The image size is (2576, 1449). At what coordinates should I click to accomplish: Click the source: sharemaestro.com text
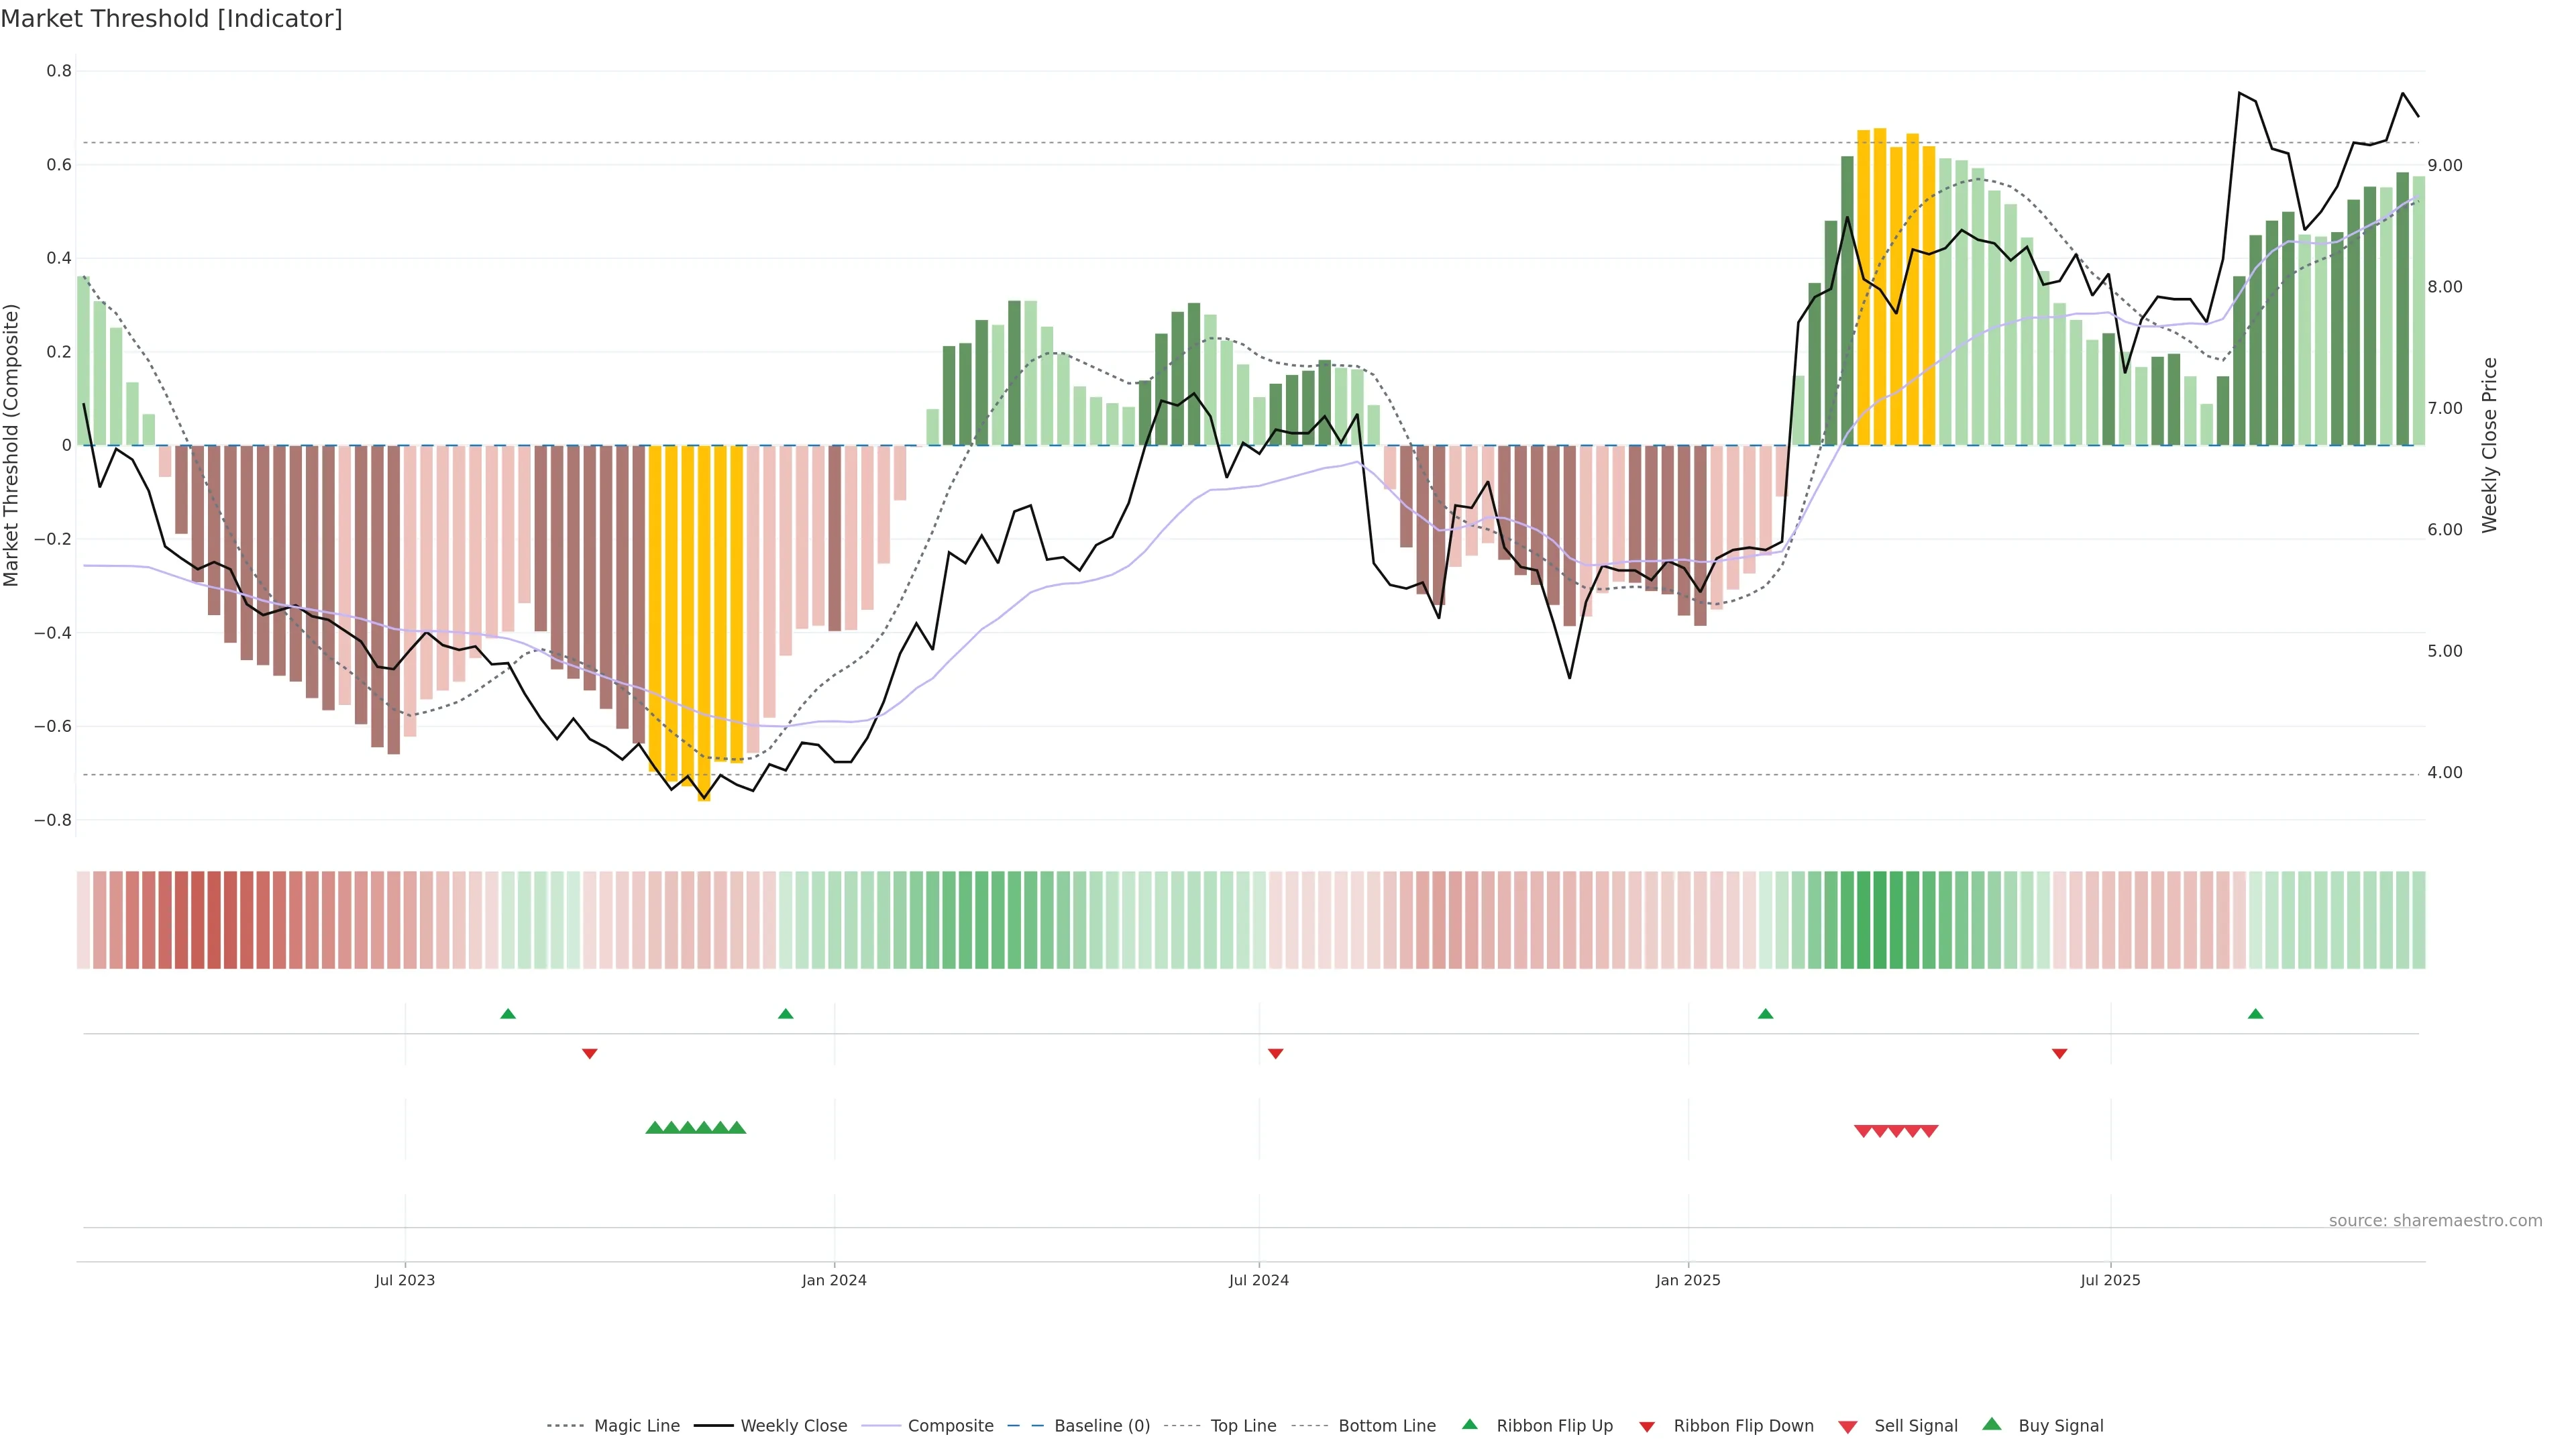pyautogui.click(x=2435, y=1220)
